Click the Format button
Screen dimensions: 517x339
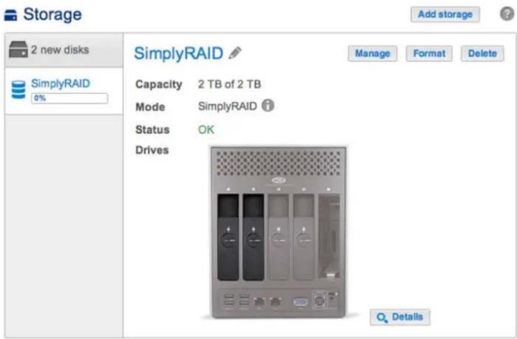pyautogui.click(x=429, y=53)
